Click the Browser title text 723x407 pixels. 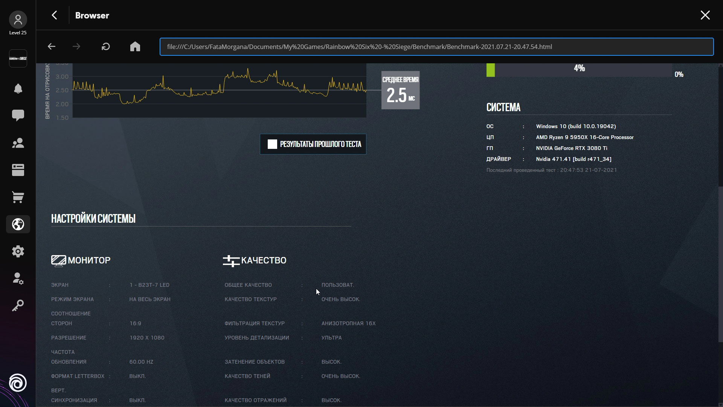pos(92,15)
